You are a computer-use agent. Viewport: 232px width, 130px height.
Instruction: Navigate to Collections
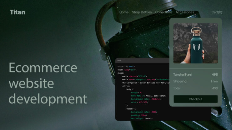pyautogui.click(x=164, y=12)
